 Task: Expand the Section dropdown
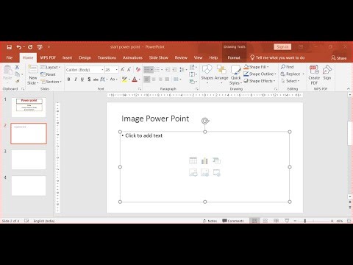[51, 82]
